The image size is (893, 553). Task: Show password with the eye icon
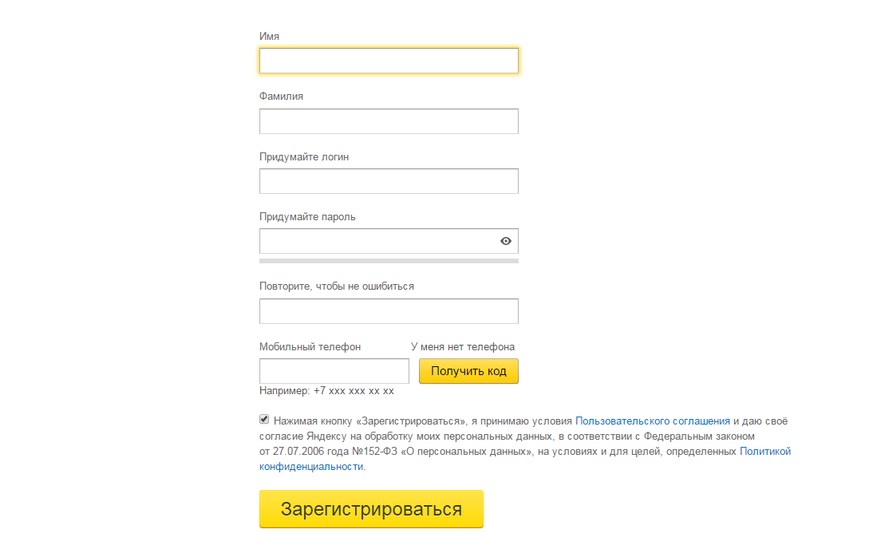[505, 241]
